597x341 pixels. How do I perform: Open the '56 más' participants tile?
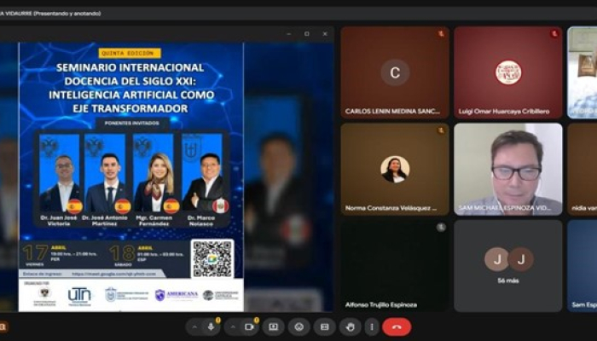(507, 265)
